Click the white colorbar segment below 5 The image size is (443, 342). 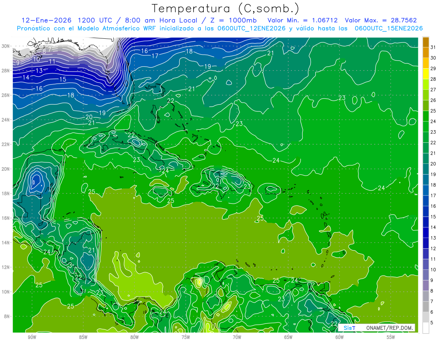point(426,328)
